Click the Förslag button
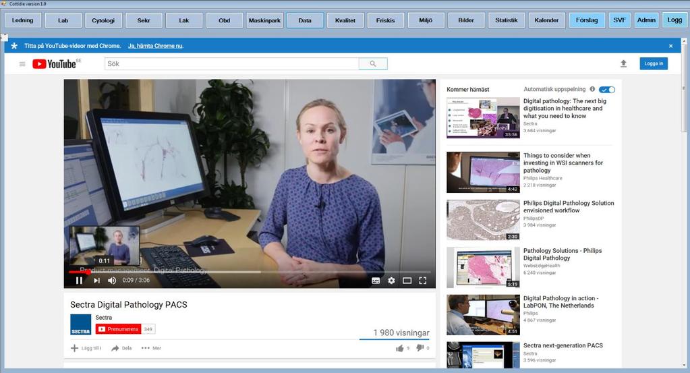The image size is (690, 373). click(x=587, y=20)
